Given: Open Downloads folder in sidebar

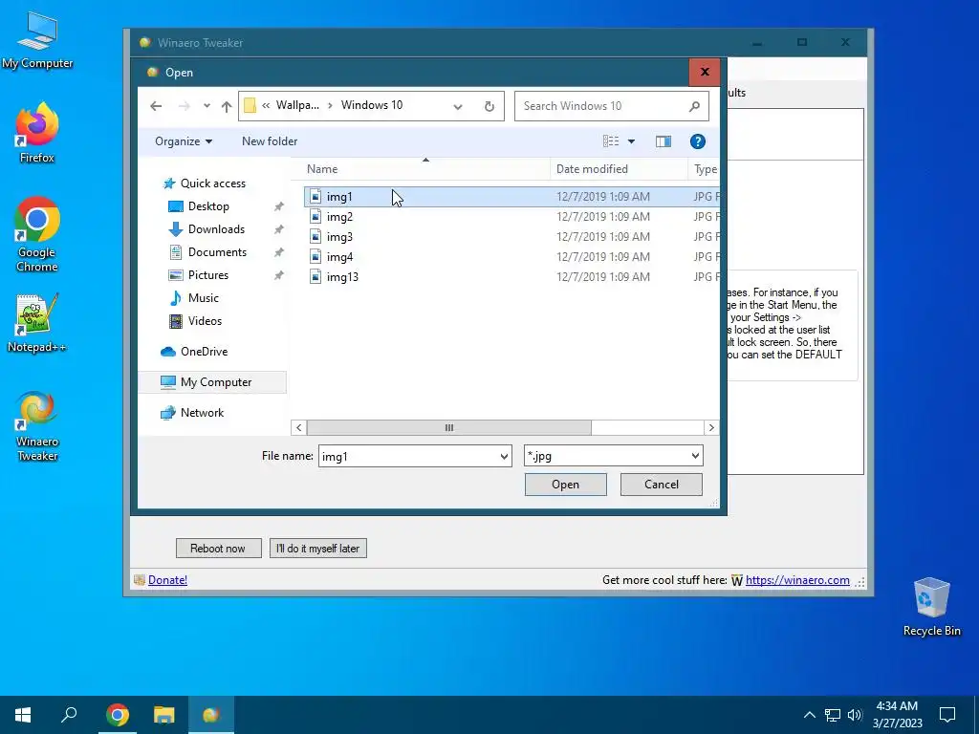Looking at the screenshot, I should tap(216, 229).
